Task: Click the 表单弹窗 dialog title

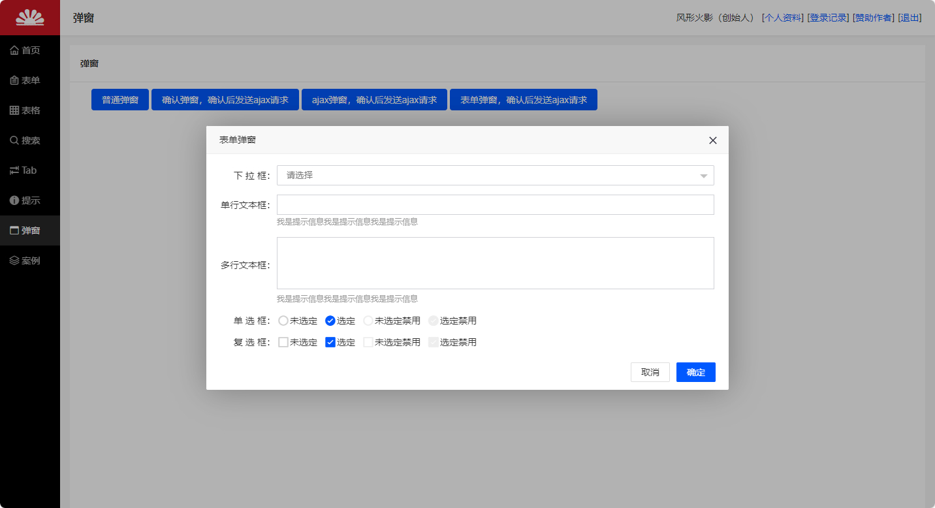Action: click(238, 140)
